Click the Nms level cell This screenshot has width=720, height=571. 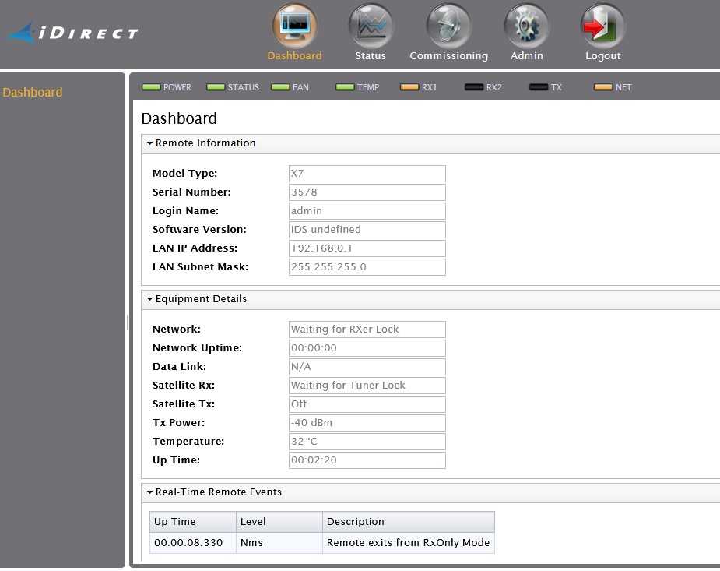279,543
